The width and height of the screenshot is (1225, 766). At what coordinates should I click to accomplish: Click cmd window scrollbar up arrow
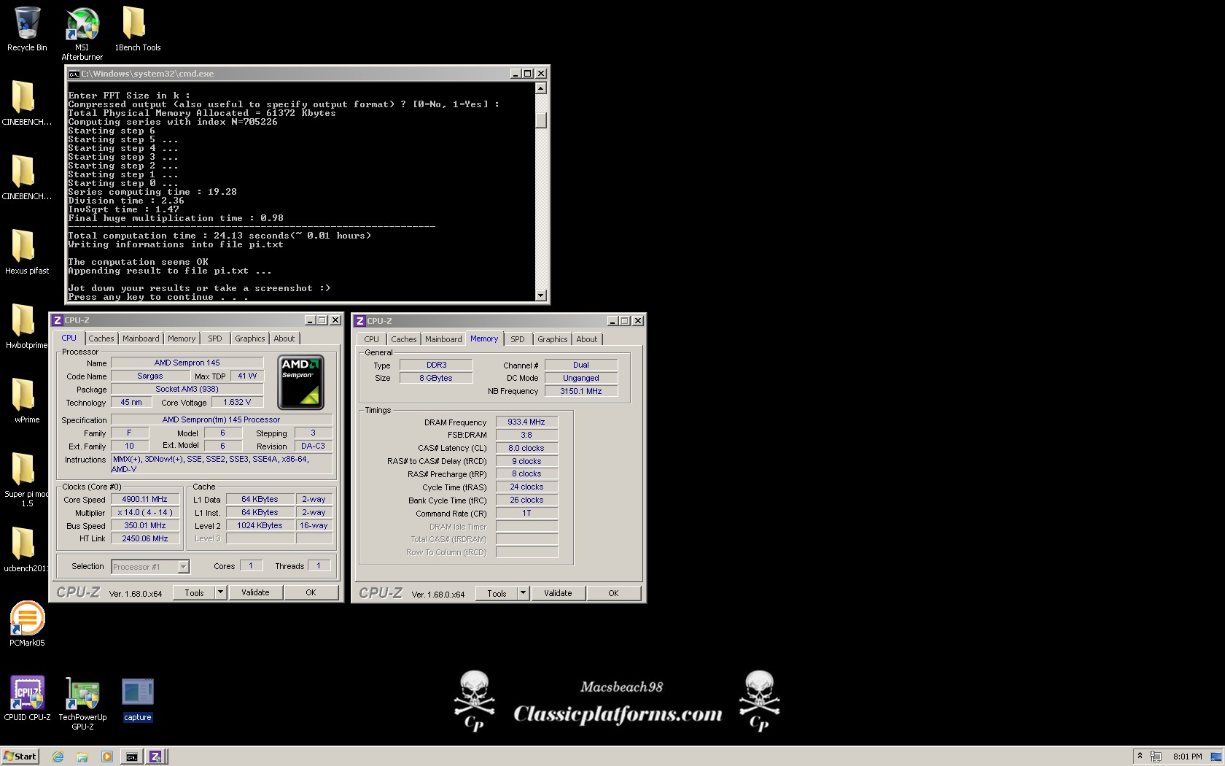tap(541, 88)
